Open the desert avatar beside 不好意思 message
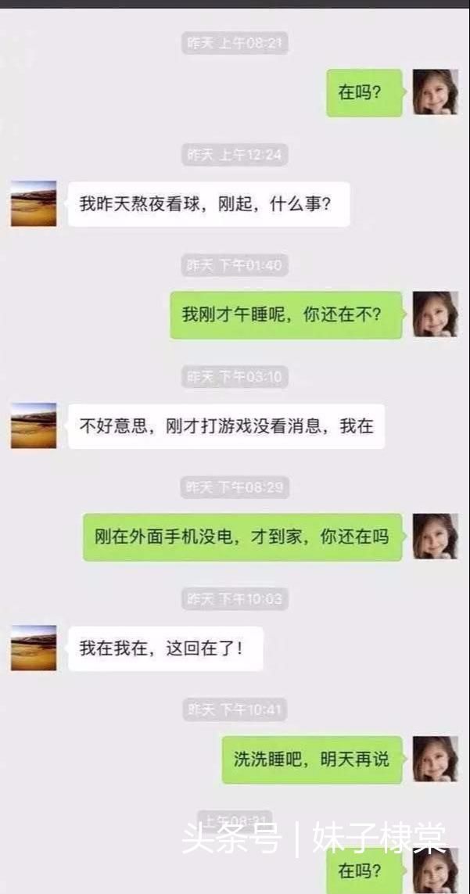Screen dimensions: 470x894 (x=34, y=425)
